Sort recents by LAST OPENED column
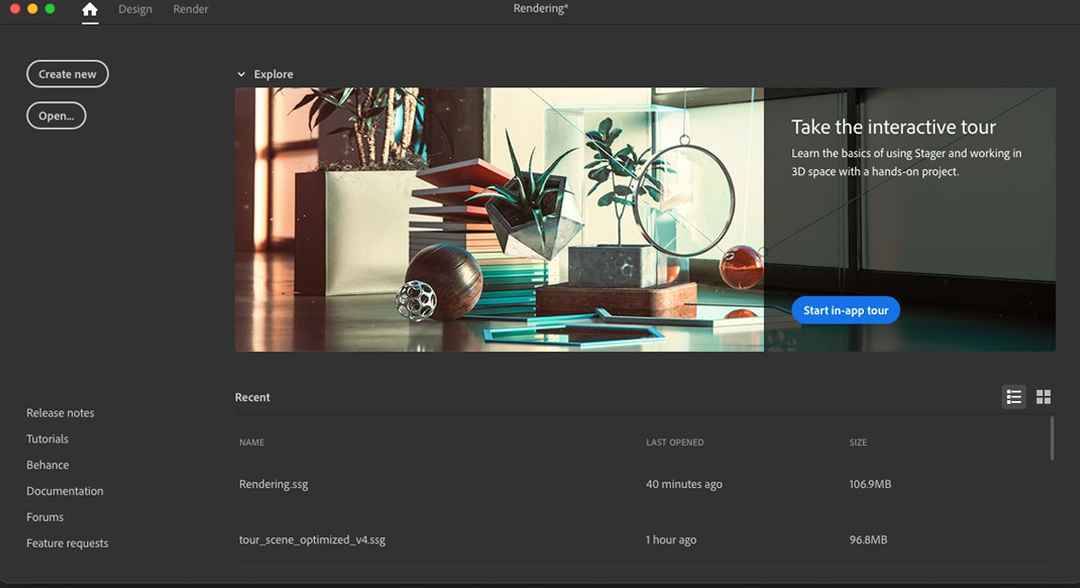Viewport: 1080px width, 588px height. coord(674,442)
